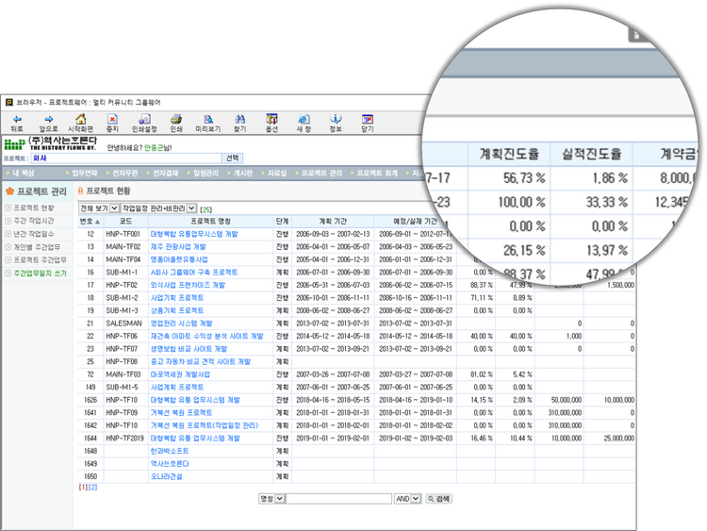This screenshot has width=707, height=531.
Task: Click the 프로젝트 명칭 column header
Action: point(210,222)
